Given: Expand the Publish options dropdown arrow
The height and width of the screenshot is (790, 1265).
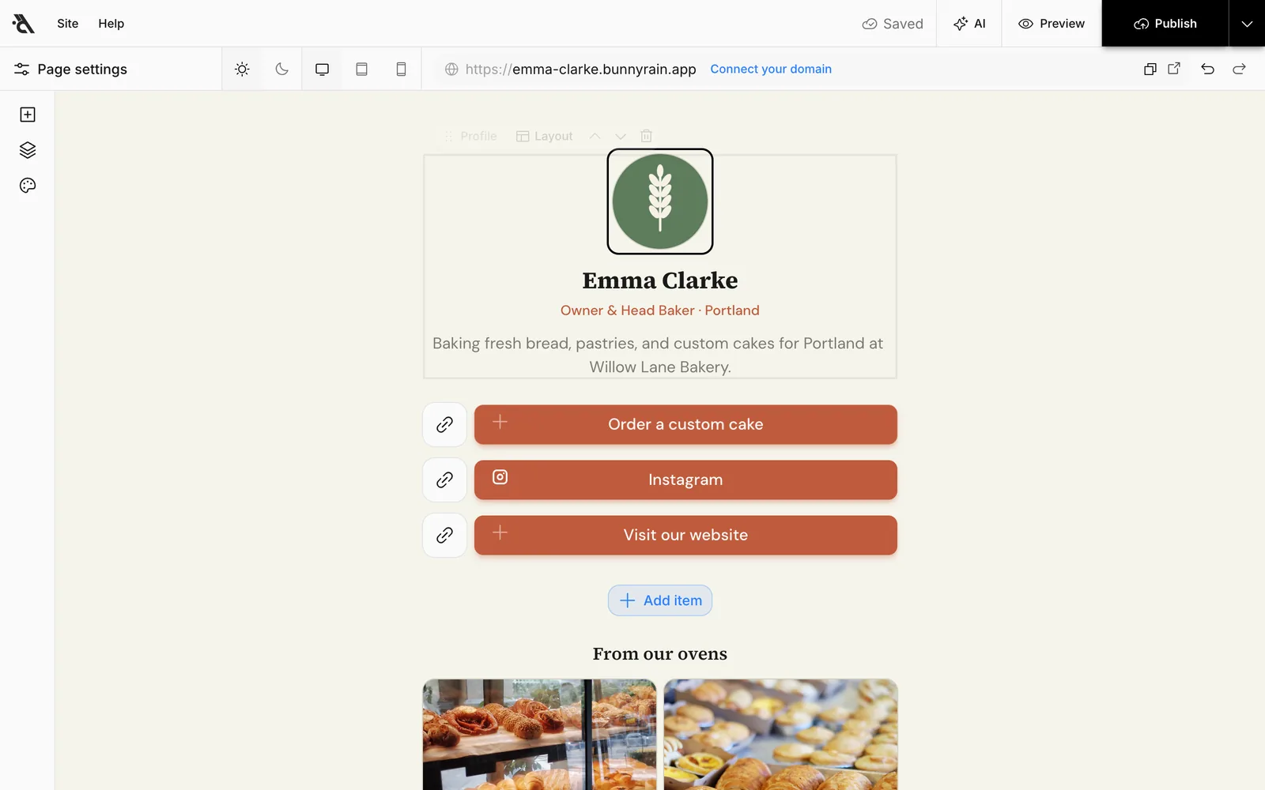Looking at the screenshot, I should [x=1247, y=24].
